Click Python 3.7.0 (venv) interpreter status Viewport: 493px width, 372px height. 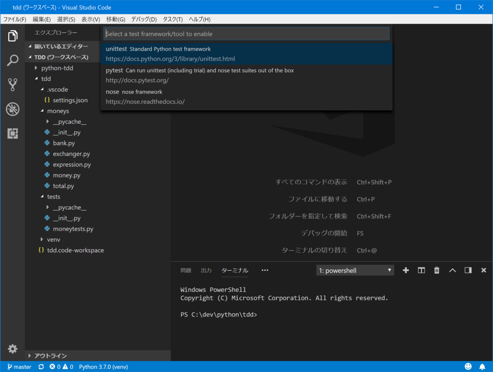click(x=104, y=367)
